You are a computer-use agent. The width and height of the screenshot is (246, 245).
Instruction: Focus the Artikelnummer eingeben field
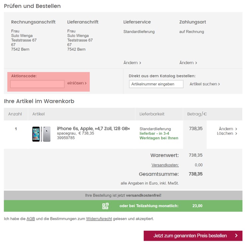pyautogui.click(x=156, y=84)
